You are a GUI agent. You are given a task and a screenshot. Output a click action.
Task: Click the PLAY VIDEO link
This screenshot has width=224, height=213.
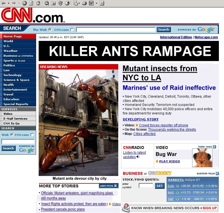click(169, 161)
